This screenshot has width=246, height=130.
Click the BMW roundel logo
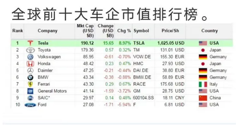click(x=30, y=77)
